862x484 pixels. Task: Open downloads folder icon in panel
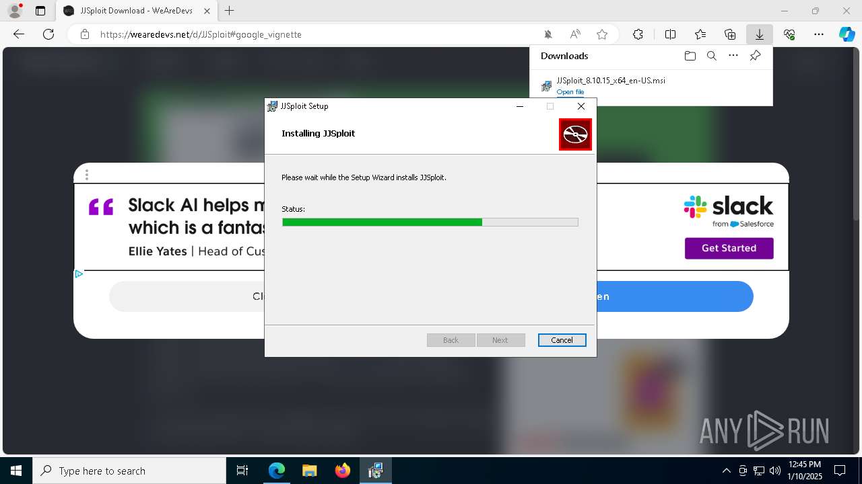690,56
